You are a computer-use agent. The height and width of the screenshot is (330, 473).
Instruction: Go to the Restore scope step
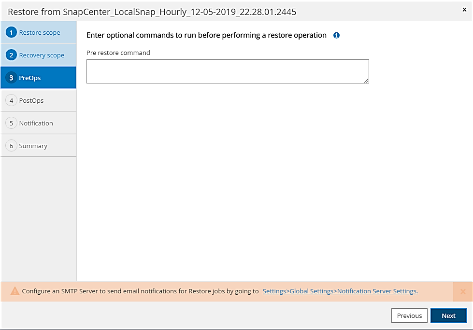(40, 33)
